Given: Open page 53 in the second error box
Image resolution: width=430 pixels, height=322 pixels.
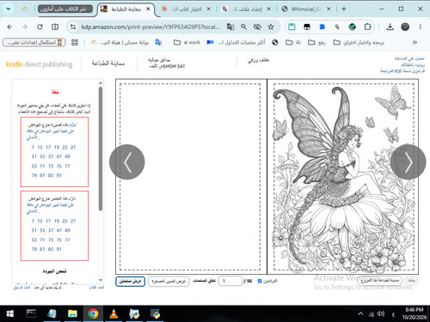Looking at the screenshot, I should tap(34, 240).
